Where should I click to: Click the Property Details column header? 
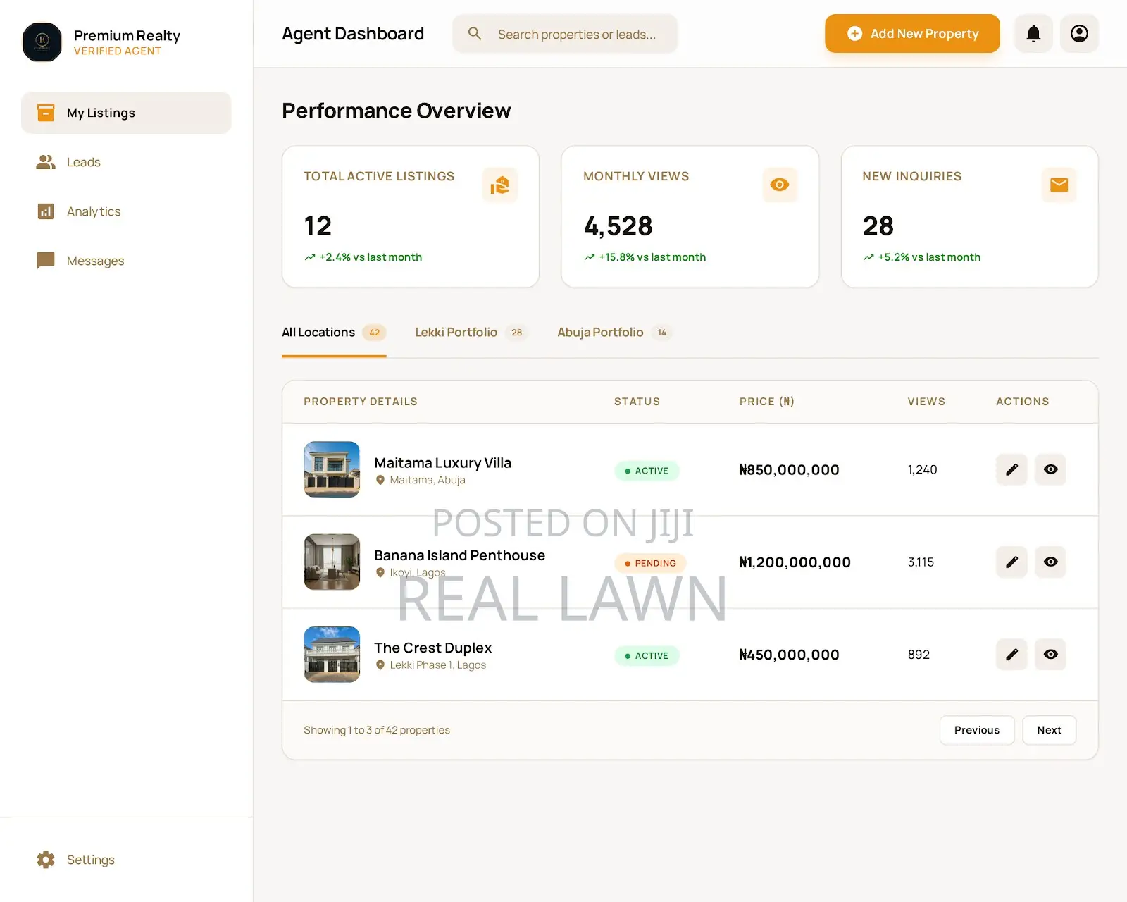[361, 402]
